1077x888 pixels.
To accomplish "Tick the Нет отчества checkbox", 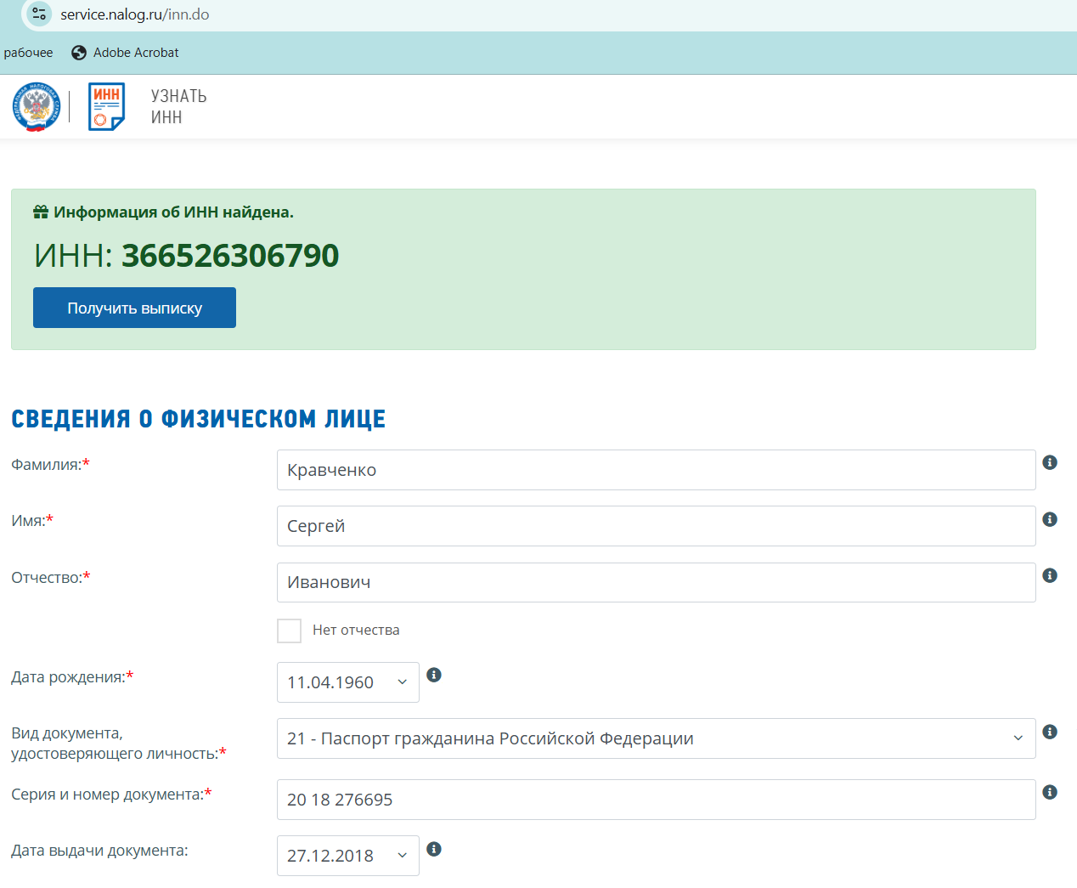I will pos(290,631).
